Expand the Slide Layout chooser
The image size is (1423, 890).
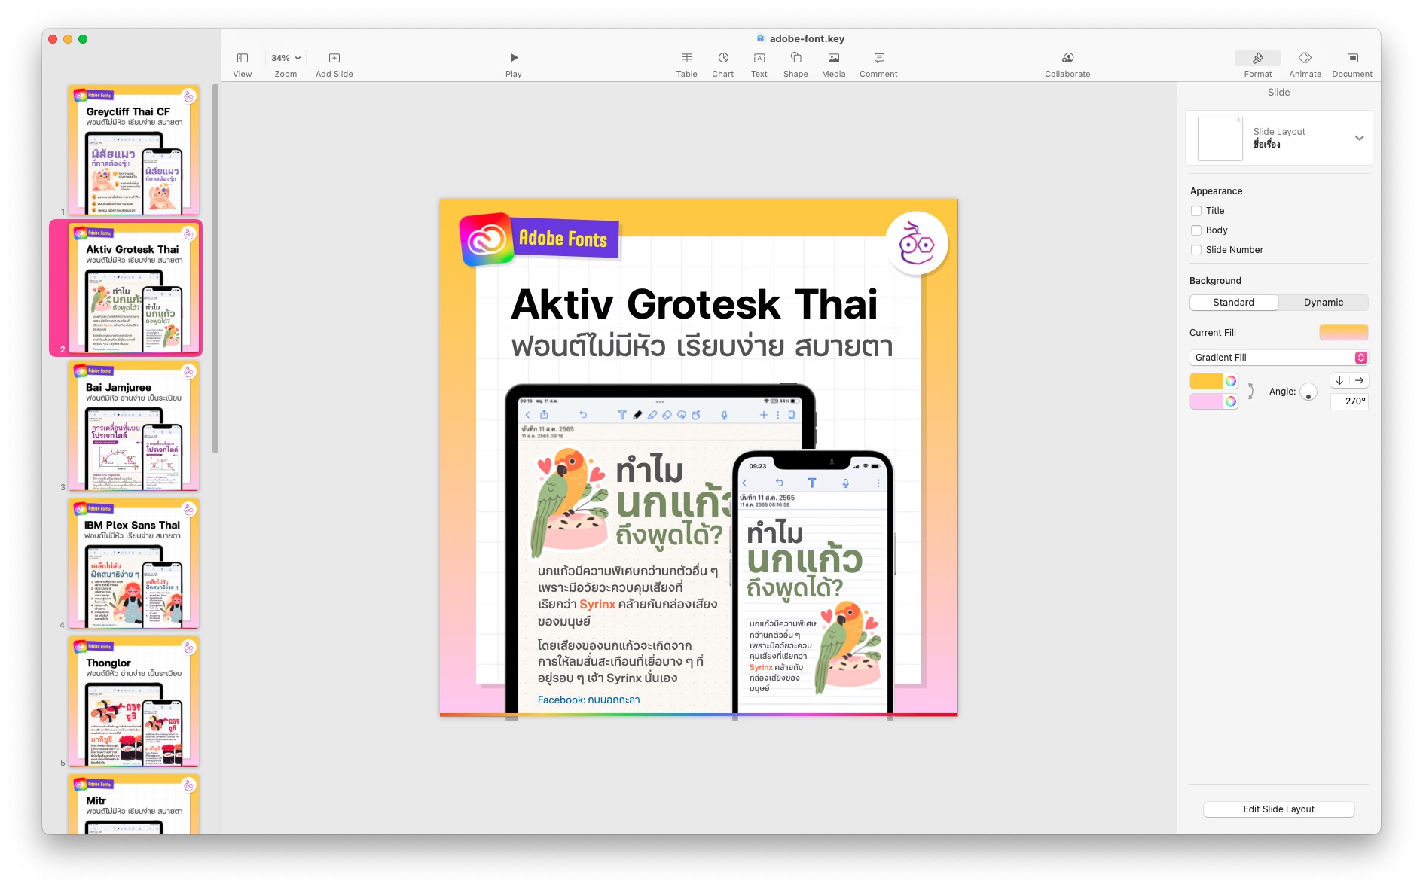[x=1359, y=138]
